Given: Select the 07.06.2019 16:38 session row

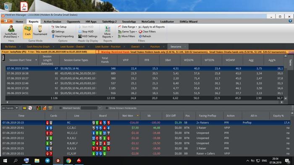Looking at the screenshot, I should [x=144, y=73].
